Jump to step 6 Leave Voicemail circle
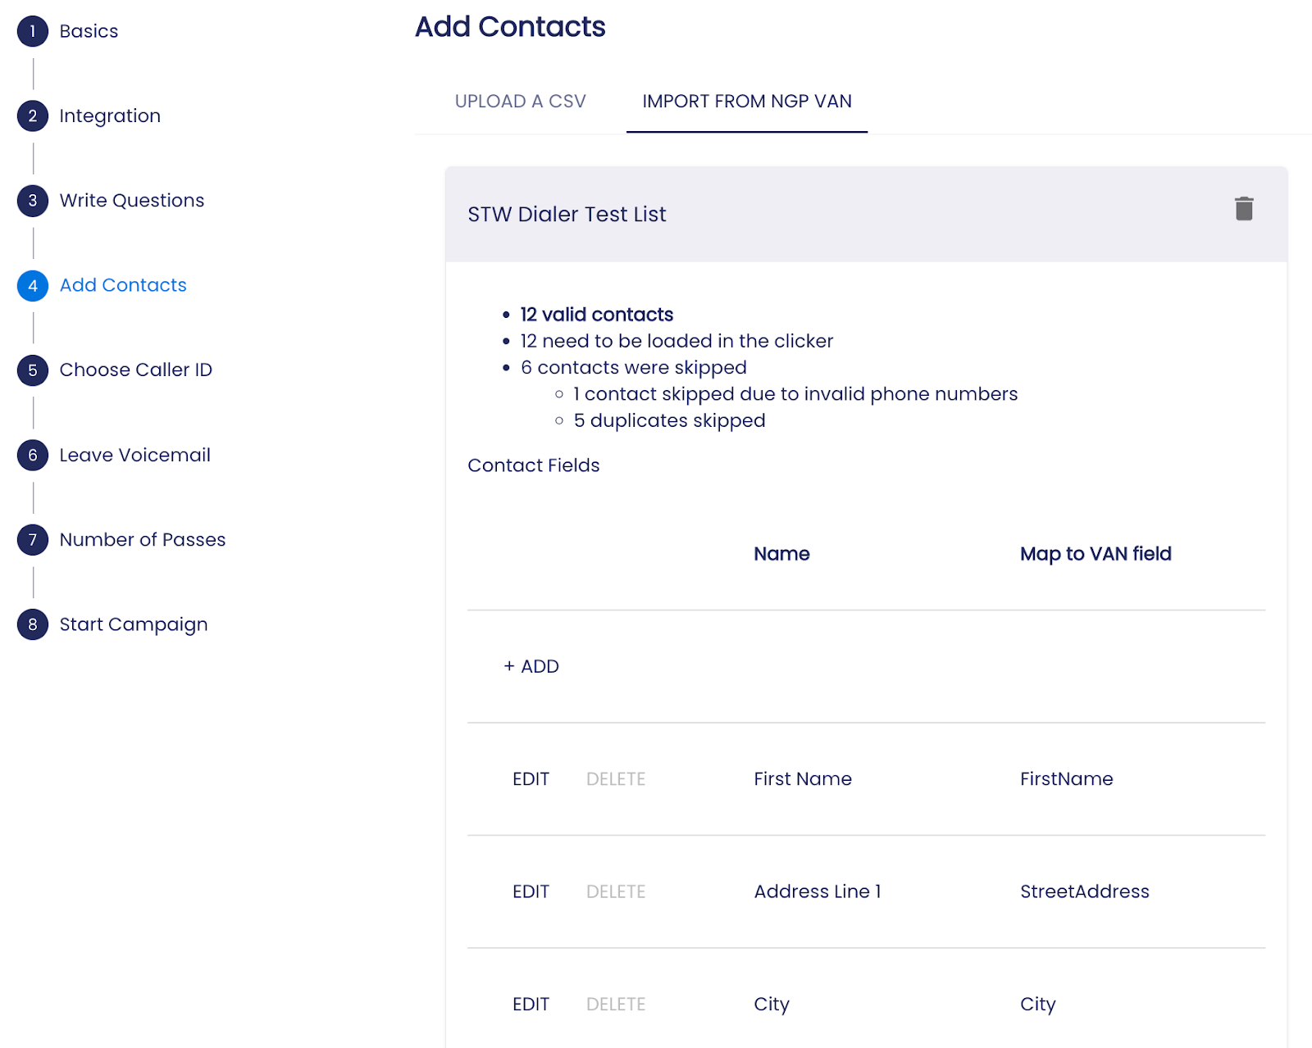The width and height of the screenshot is (1312, 1048). click(33, 455)
